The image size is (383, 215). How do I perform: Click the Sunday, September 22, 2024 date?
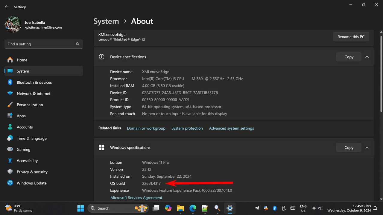pos(167,176)
